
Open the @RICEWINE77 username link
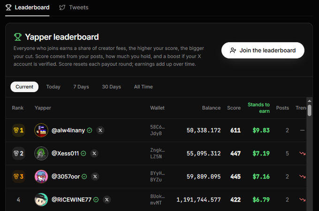click(71, 200)
